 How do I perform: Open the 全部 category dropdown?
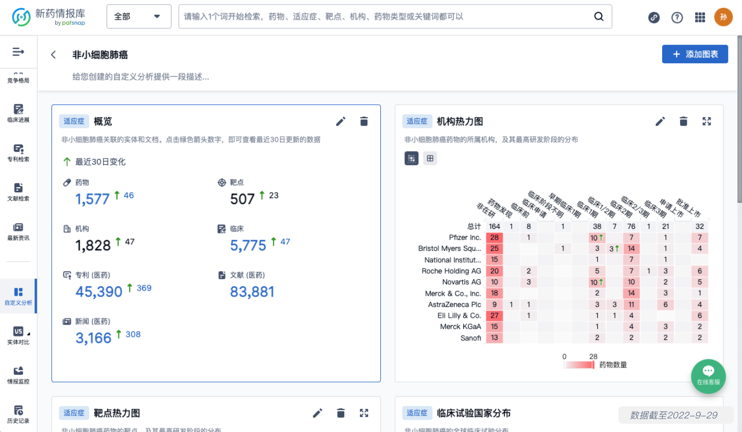139,16
